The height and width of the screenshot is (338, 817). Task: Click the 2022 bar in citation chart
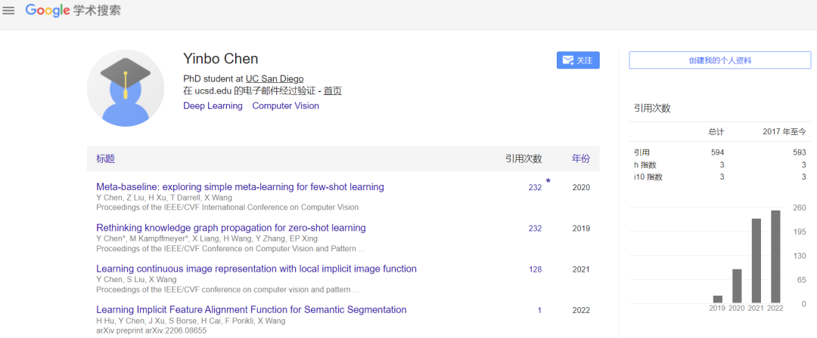point(775,257)
